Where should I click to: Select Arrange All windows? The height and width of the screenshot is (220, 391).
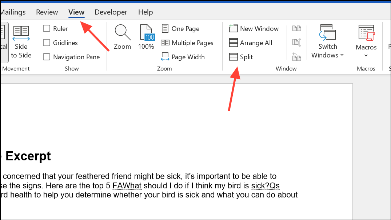(251, 43)
